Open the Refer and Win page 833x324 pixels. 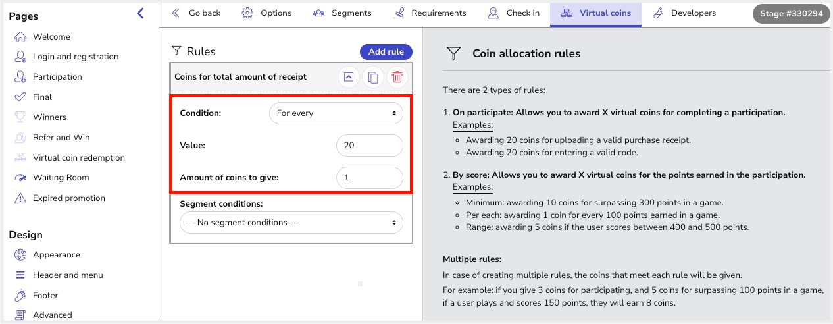pyautogui.click(x=61, y=138)
